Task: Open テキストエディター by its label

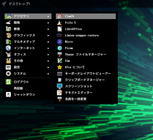Action: (79, 92)
